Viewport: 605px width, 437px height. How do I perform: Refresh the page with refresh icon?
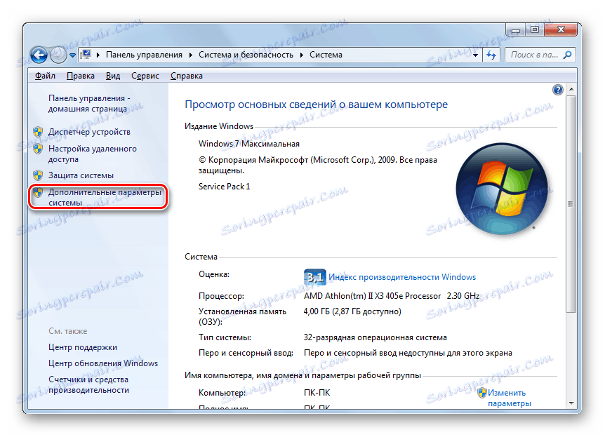pos(491,55)
